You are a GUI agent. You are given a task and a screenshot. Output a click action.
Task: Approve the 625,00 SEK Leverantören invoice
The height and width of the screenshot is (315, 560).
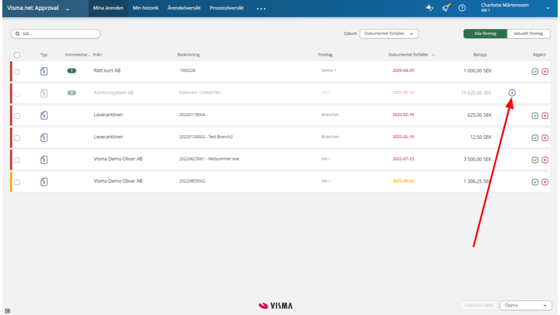(x=535, y=116)
